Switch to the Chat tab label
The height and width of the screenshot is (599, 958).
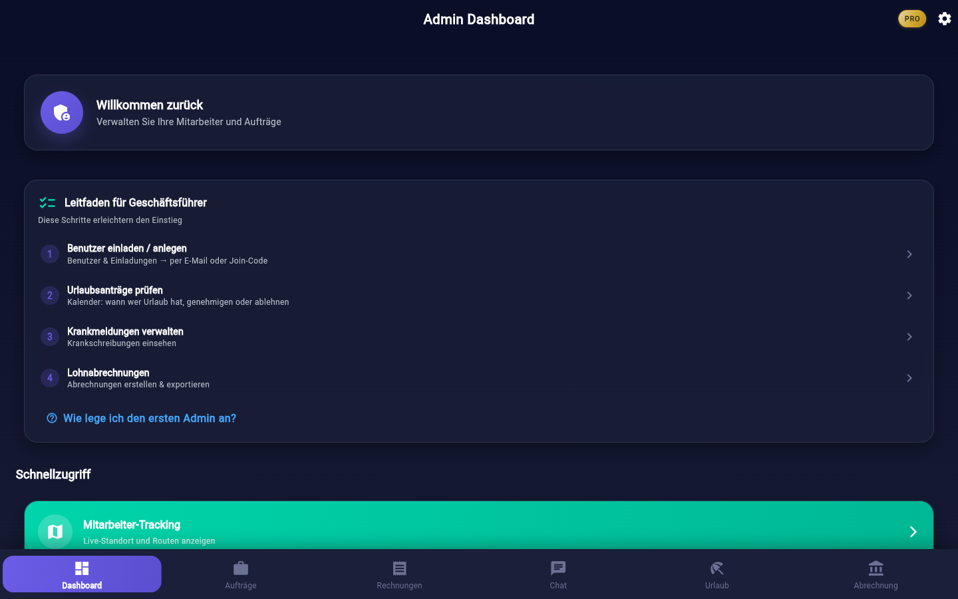[x=558, y=586]
